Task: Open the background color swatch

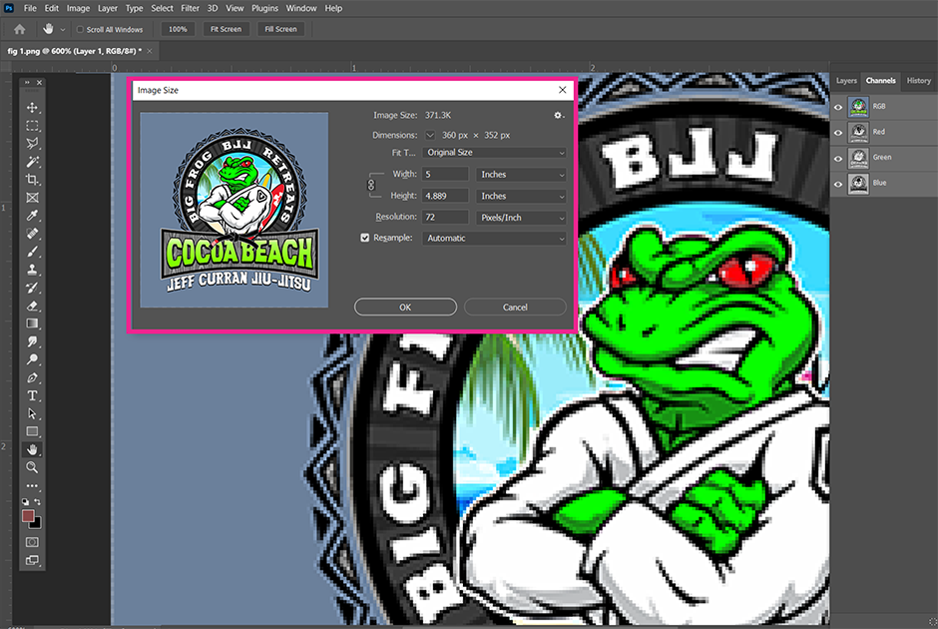Action: 37,524
